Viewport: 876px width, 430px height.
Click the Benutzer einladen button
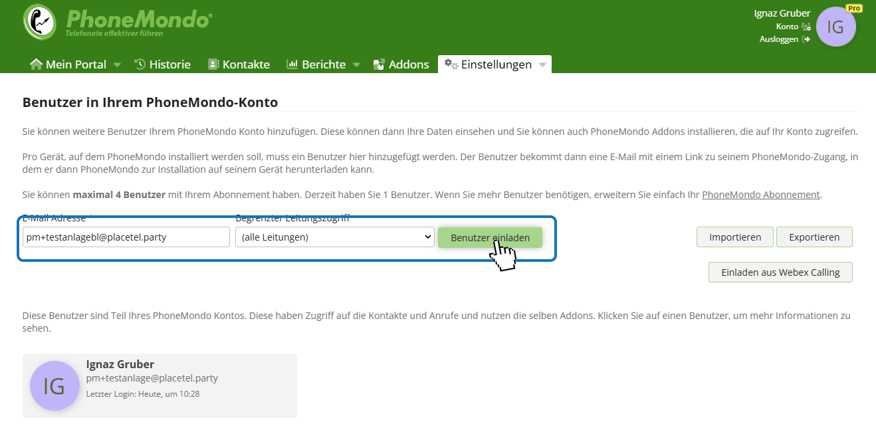click(490, 237)
